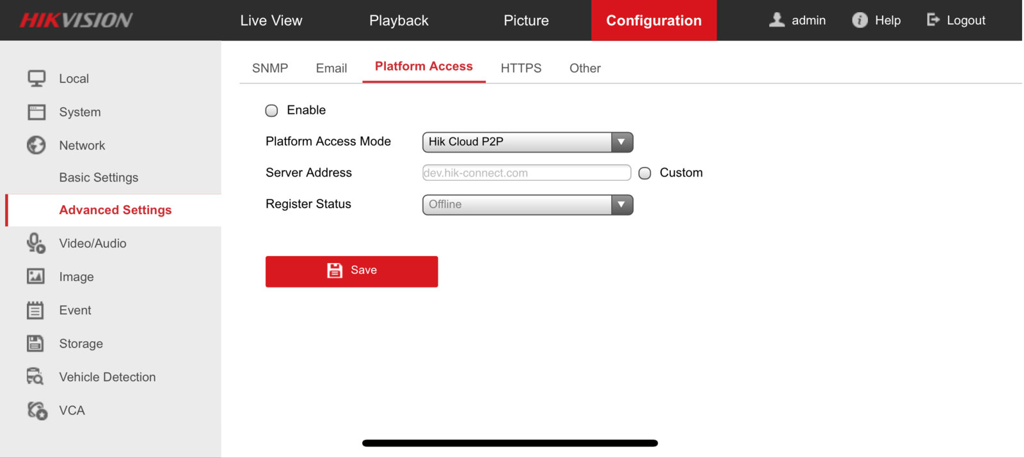Open the Platform Access Mode dropdown
Image resolution: width=1024 pixels, height=458 pixels.
527,142
